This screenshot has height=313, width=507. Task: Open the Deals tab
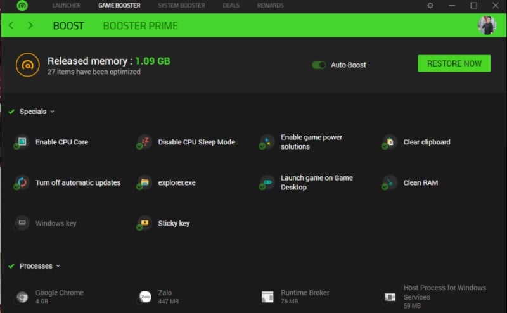click(x=231, y=6)
